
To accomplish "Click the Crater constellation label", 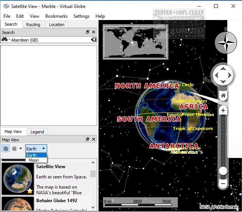I will (116, 165).
